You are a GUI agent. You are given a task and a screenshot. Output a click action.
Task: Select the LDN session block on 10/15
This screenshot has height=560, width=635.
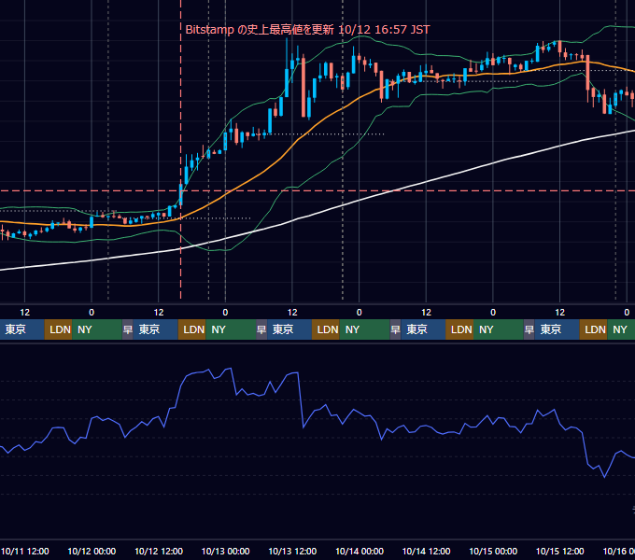(x=594, y=329)
